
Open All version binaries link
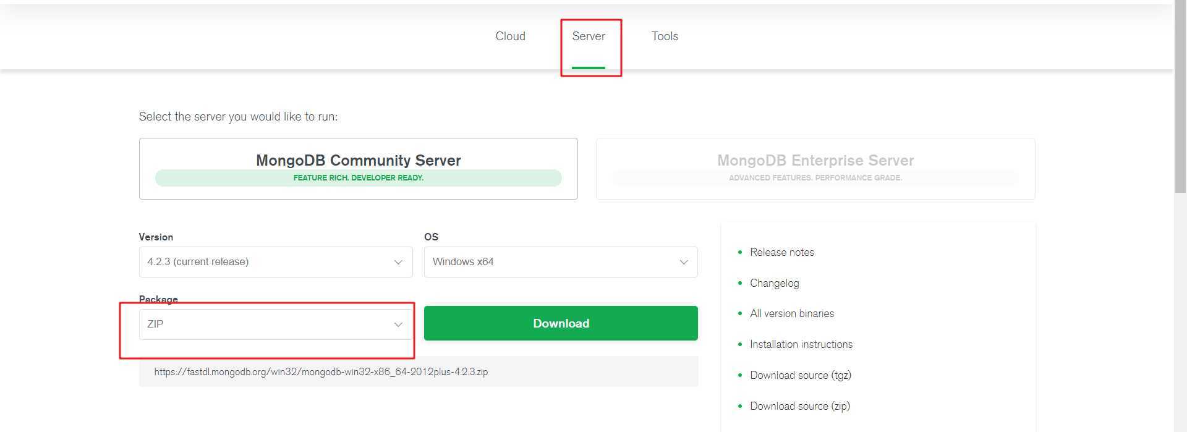(x=792, y=313)
